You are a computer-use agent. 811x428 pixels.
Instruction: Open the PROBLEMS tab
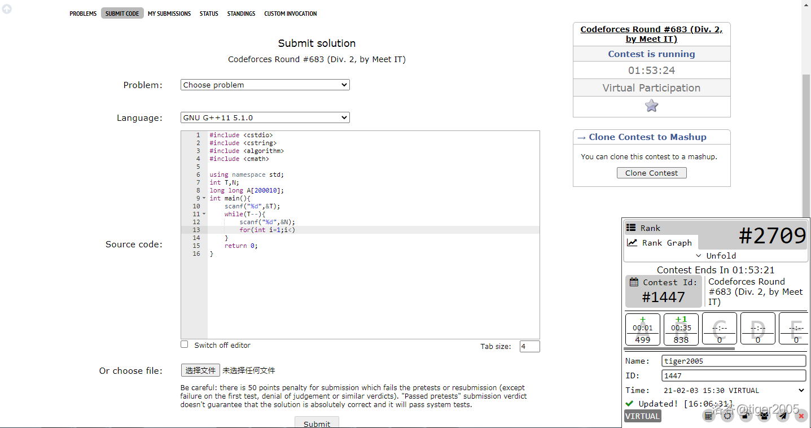tap(83, 14)
